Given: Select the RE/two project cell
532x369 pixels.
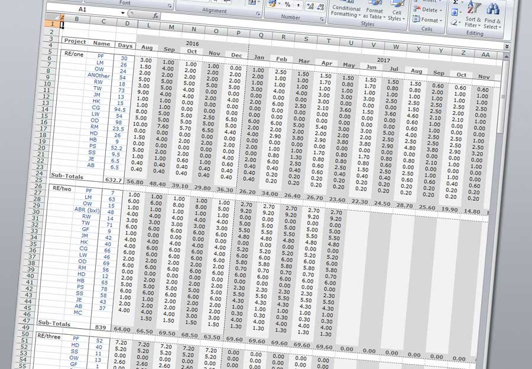Looking at the screenshot, I should [61, 188].
